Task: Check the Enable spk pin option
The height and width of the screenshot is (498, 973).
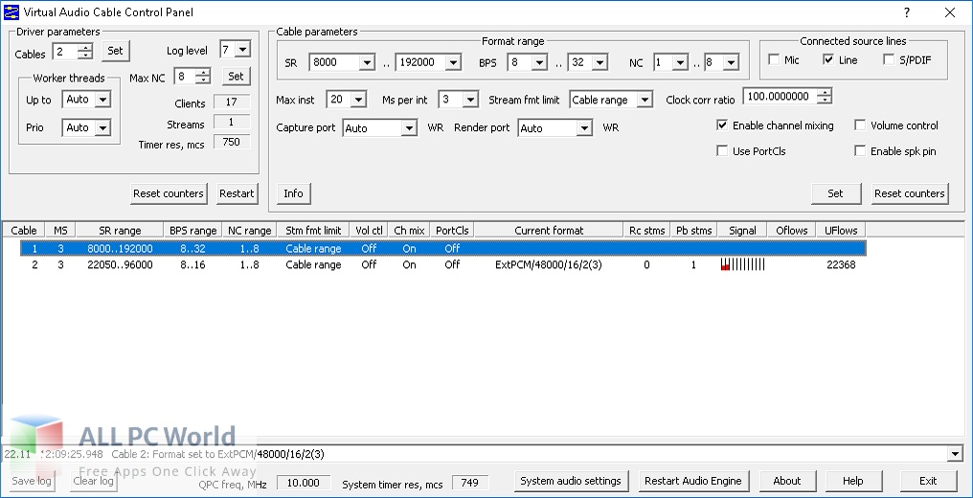Action: click(x=860, y=150)
